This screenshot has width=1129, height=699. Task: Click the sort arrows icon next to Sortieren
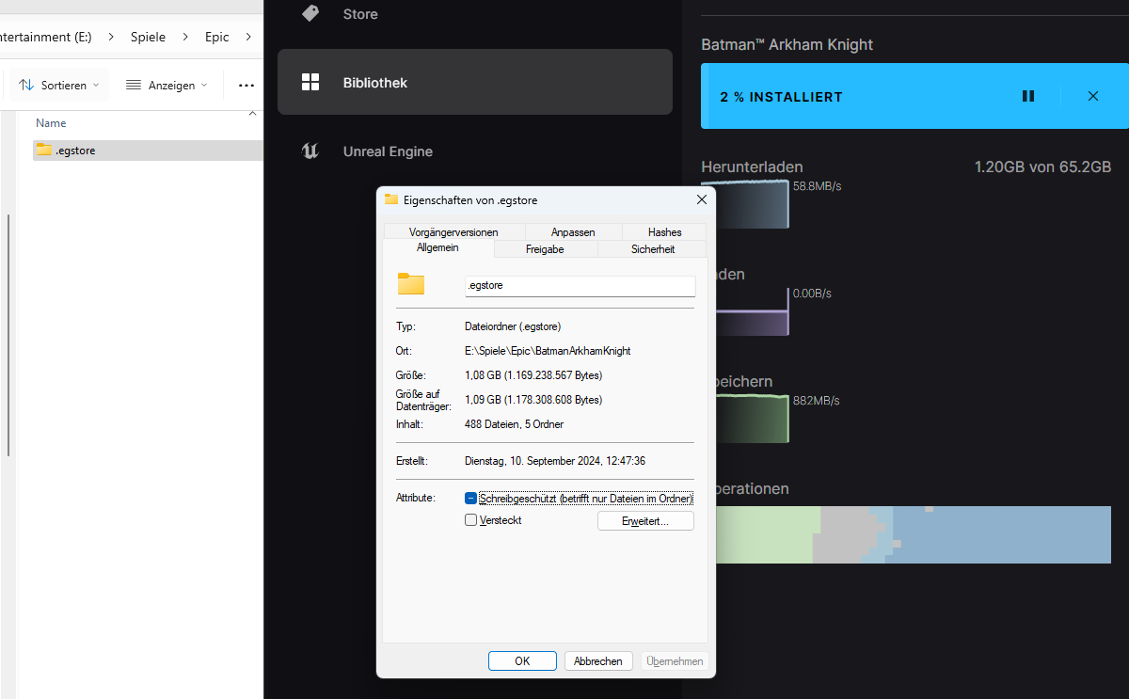26,85
